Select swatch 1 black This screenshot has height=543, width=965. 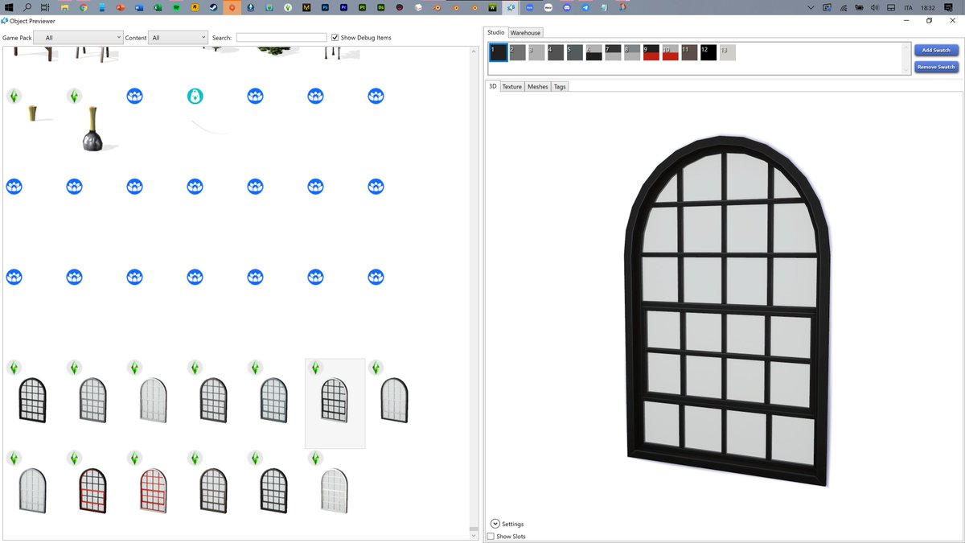click(499, 52)
